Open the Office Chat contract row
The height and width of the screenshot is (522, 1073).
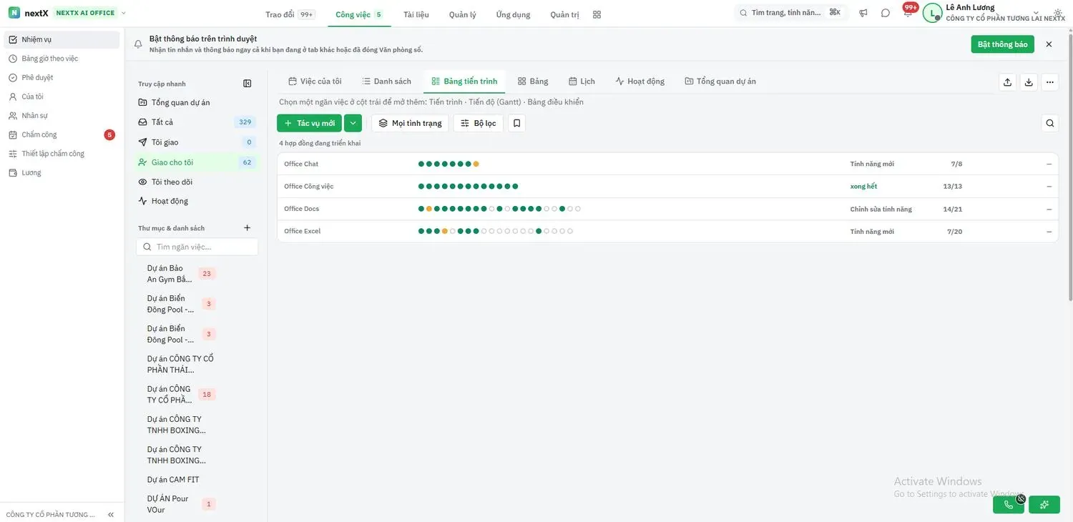[x=667, y=164]
